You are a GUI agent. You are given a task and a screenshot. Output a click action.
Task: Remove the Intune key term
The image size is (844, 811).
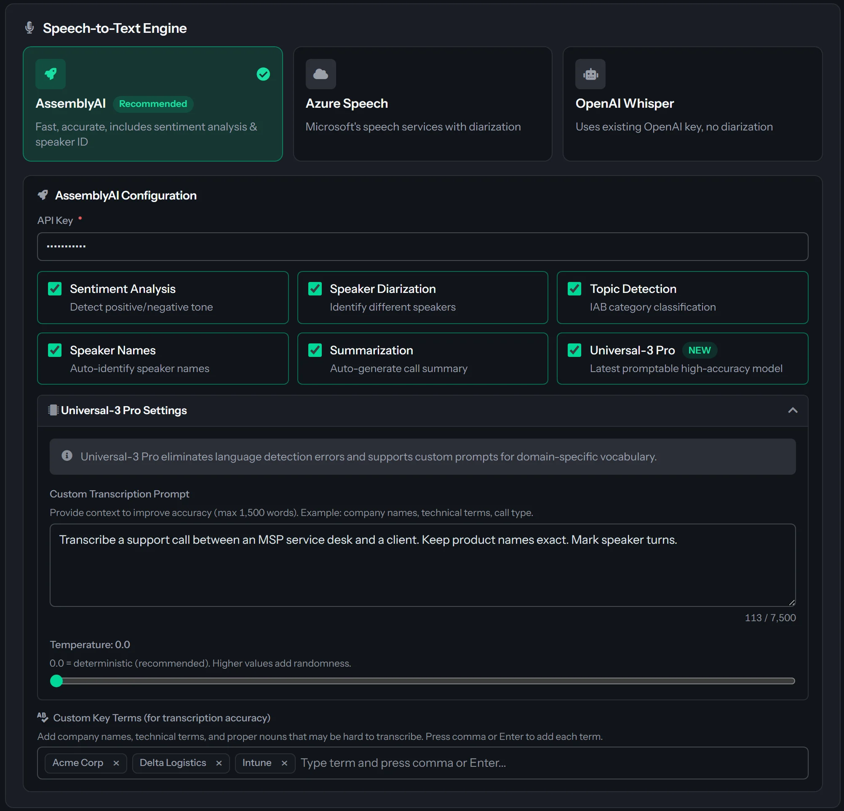[284, 763]
